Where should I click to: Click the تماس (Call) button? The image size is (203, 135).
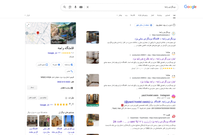(70, 71)
